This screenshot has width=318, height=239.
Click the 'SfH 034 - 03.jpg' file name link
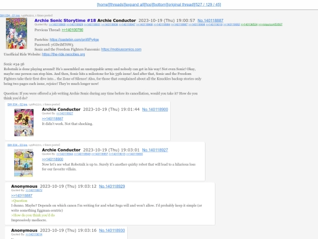tap(18, 145)
